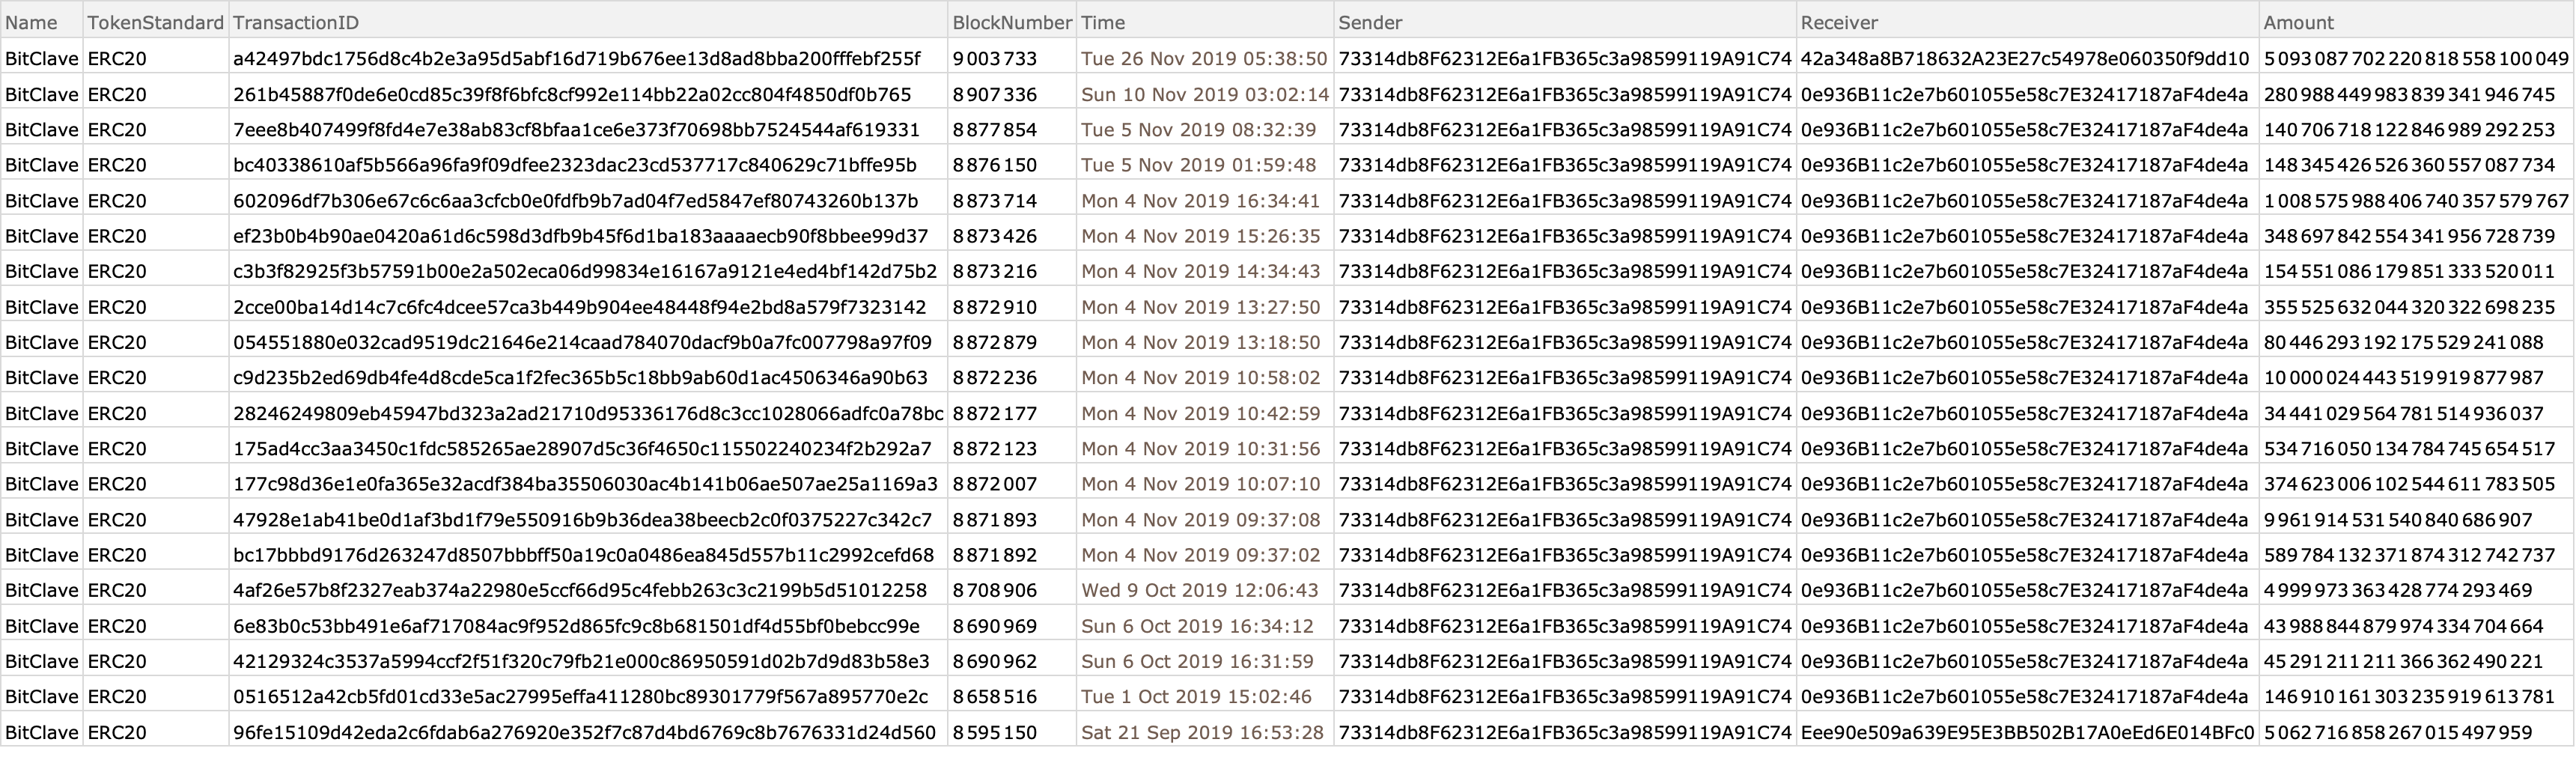Click block number 8 872 236
This screenshot has height=769, width=2576.
point(995,377)
